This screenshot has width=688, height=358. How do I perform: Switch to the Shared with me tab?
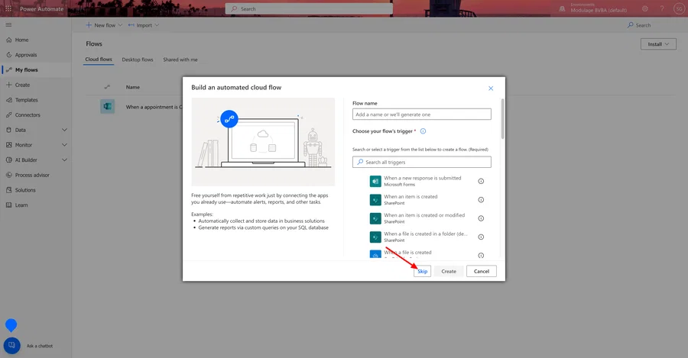pyautogui.click(x=180, y=60)
